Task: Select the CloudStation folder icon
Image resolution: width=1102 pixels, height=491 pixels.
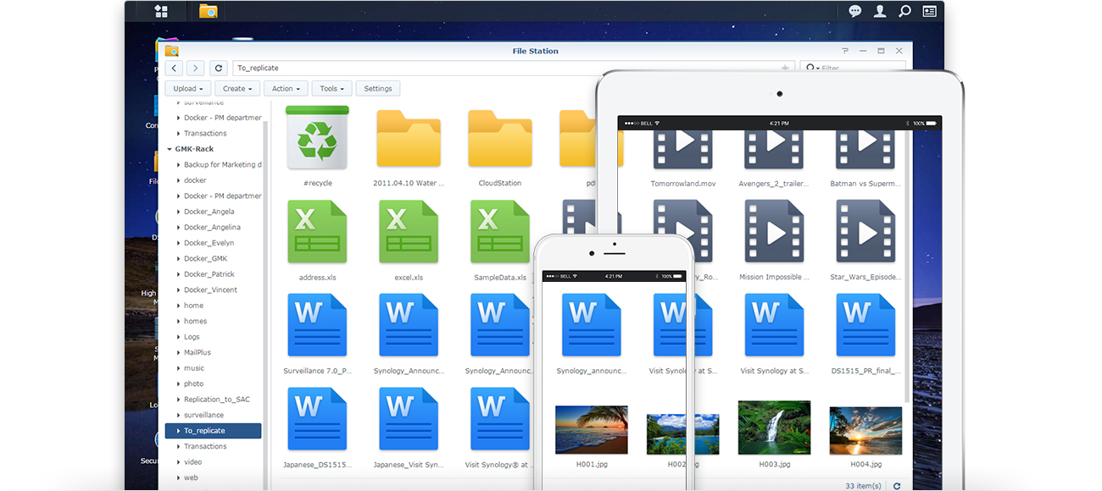Action: [x=500, y=137]
